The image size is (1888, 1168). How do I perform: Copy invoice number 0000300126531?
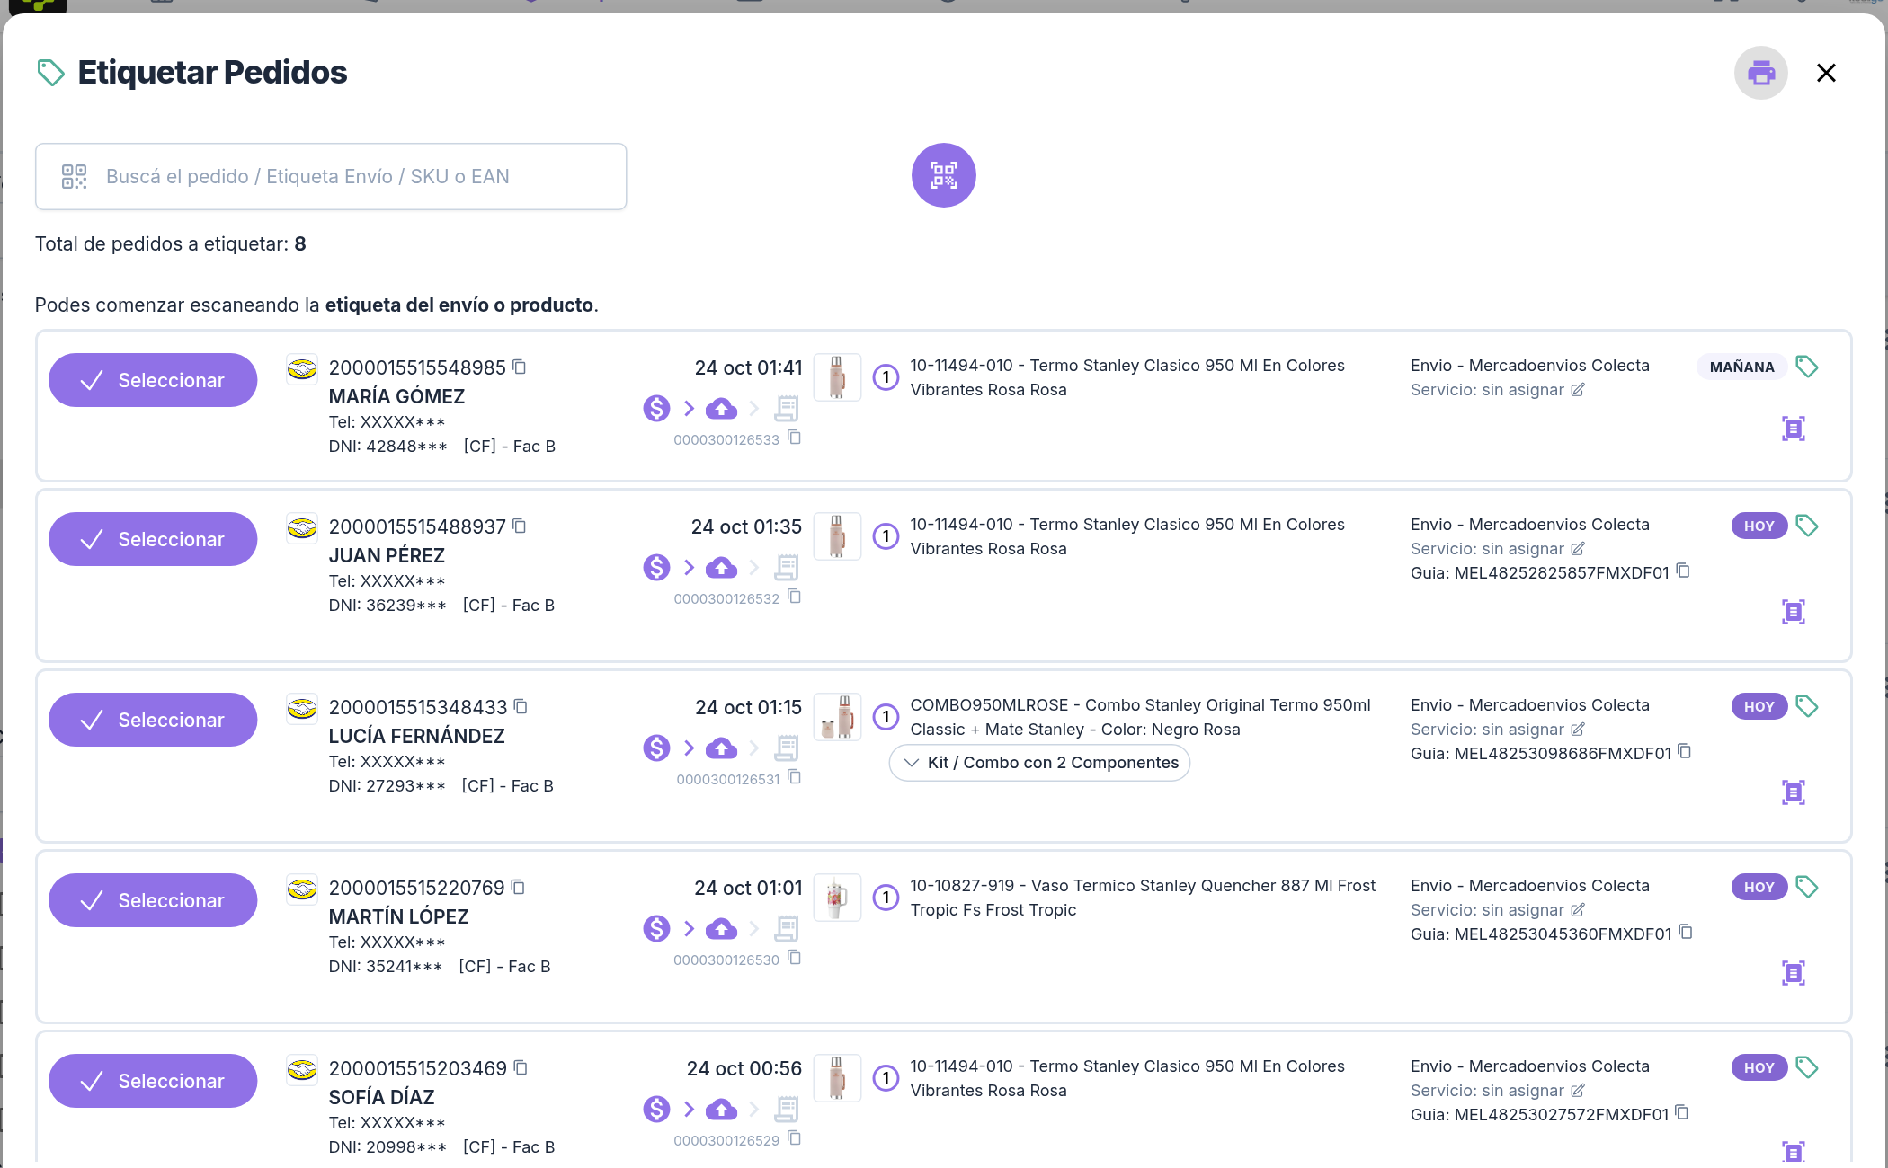(x=794, y=777)
